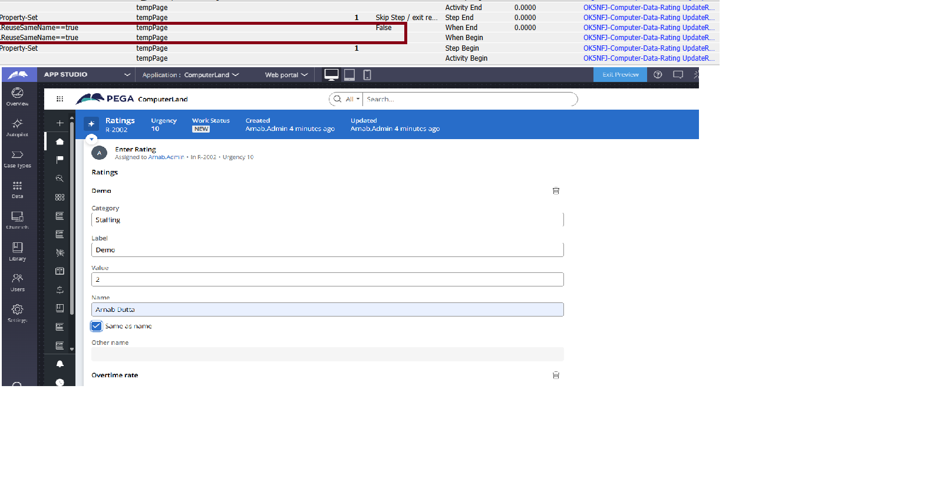
Task: Click the Category field showing Staffing
Action: (x=328, y=220)
